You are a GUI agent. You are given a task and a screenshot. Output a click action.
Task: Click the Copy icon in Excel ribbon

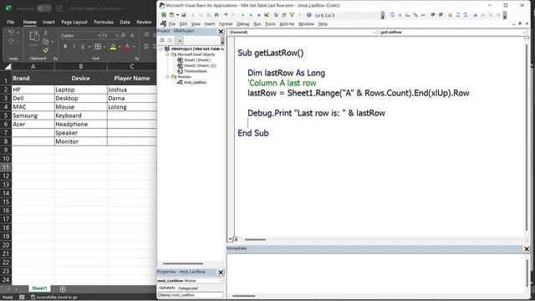point(45,42)
